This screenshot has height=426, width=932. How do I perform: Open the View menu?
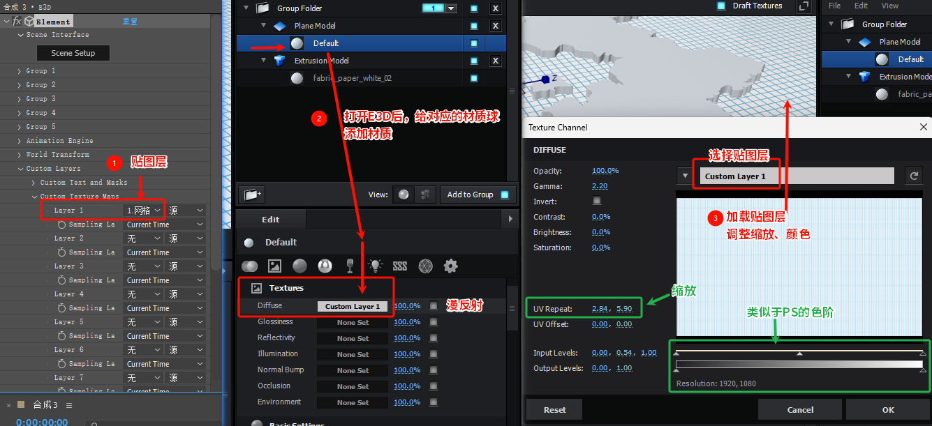click(890, 6)
